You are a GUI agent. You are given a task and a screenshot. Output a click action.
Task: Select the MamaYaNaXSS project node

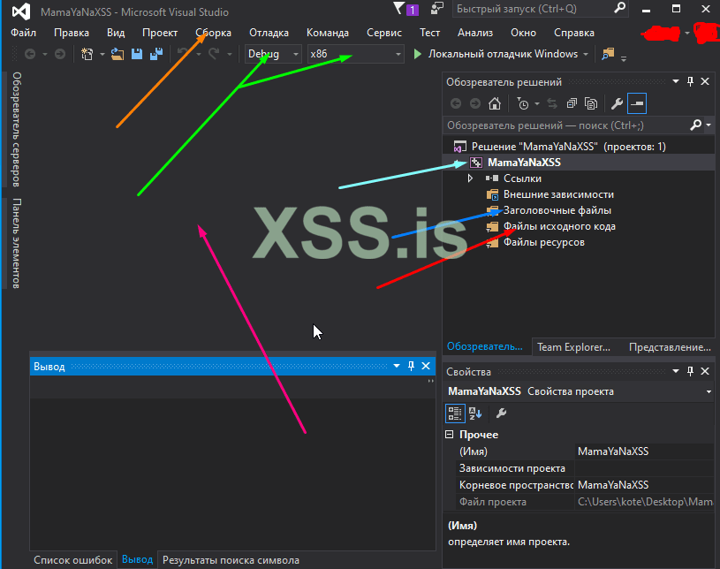(x=524, y=163)
